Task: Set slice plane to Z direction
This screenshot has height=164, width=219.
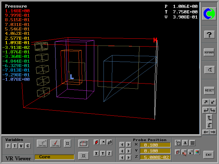Action: [x=109, y=153]
